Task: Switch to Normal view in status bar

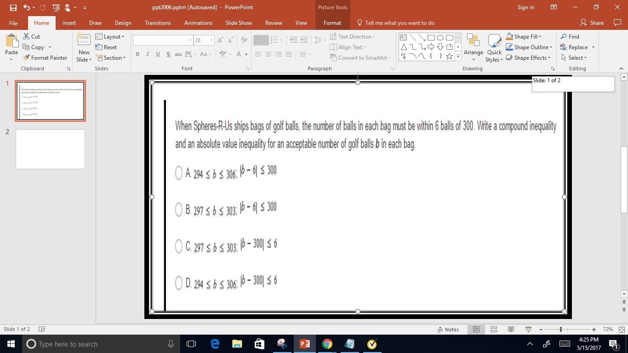Action: [x=476, y=330]
